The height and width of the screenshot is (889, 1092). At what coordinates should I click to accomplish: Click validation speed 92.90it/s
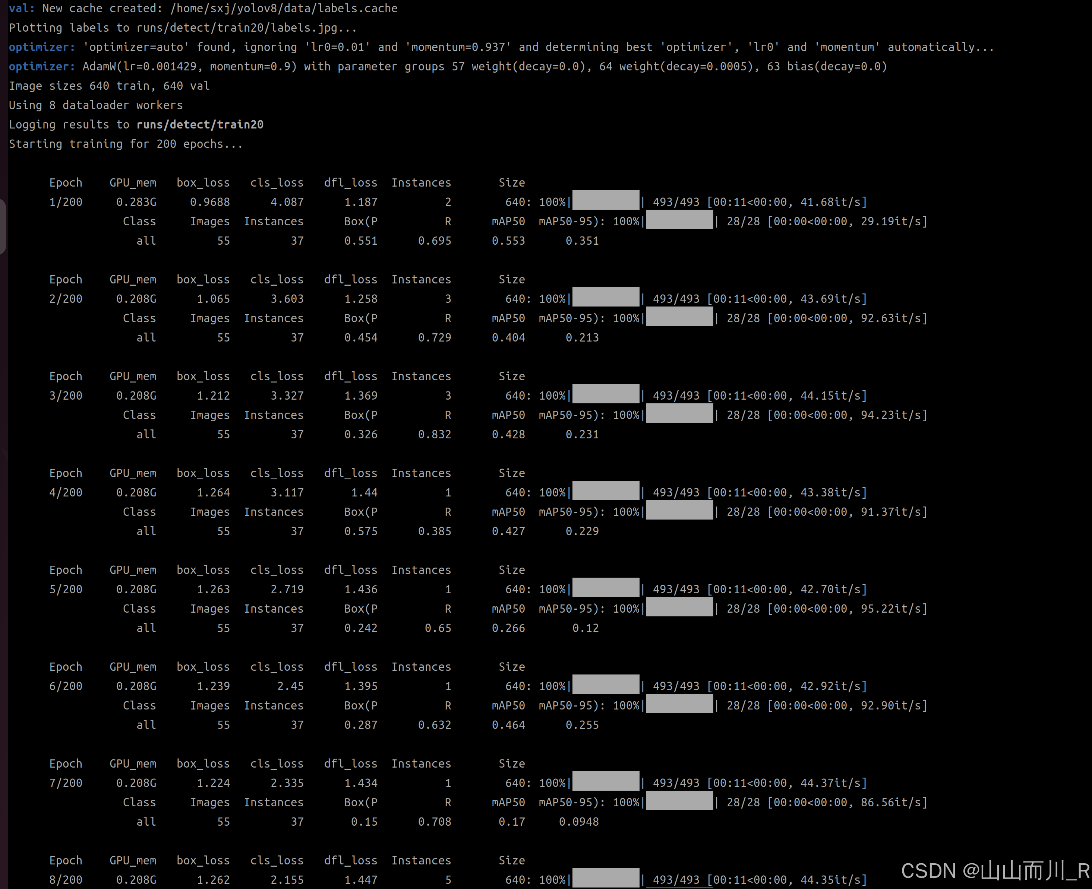tap(891, 706)
